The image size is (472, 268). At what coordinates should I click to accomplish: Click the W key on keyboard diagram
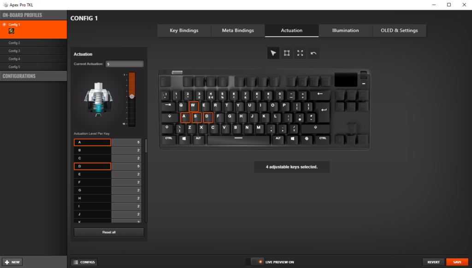194,106
